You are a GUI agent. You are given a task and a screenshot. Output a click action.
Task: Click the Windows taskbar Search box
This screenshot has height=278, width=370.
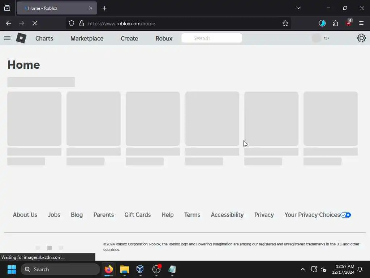(x=60, y=269)
